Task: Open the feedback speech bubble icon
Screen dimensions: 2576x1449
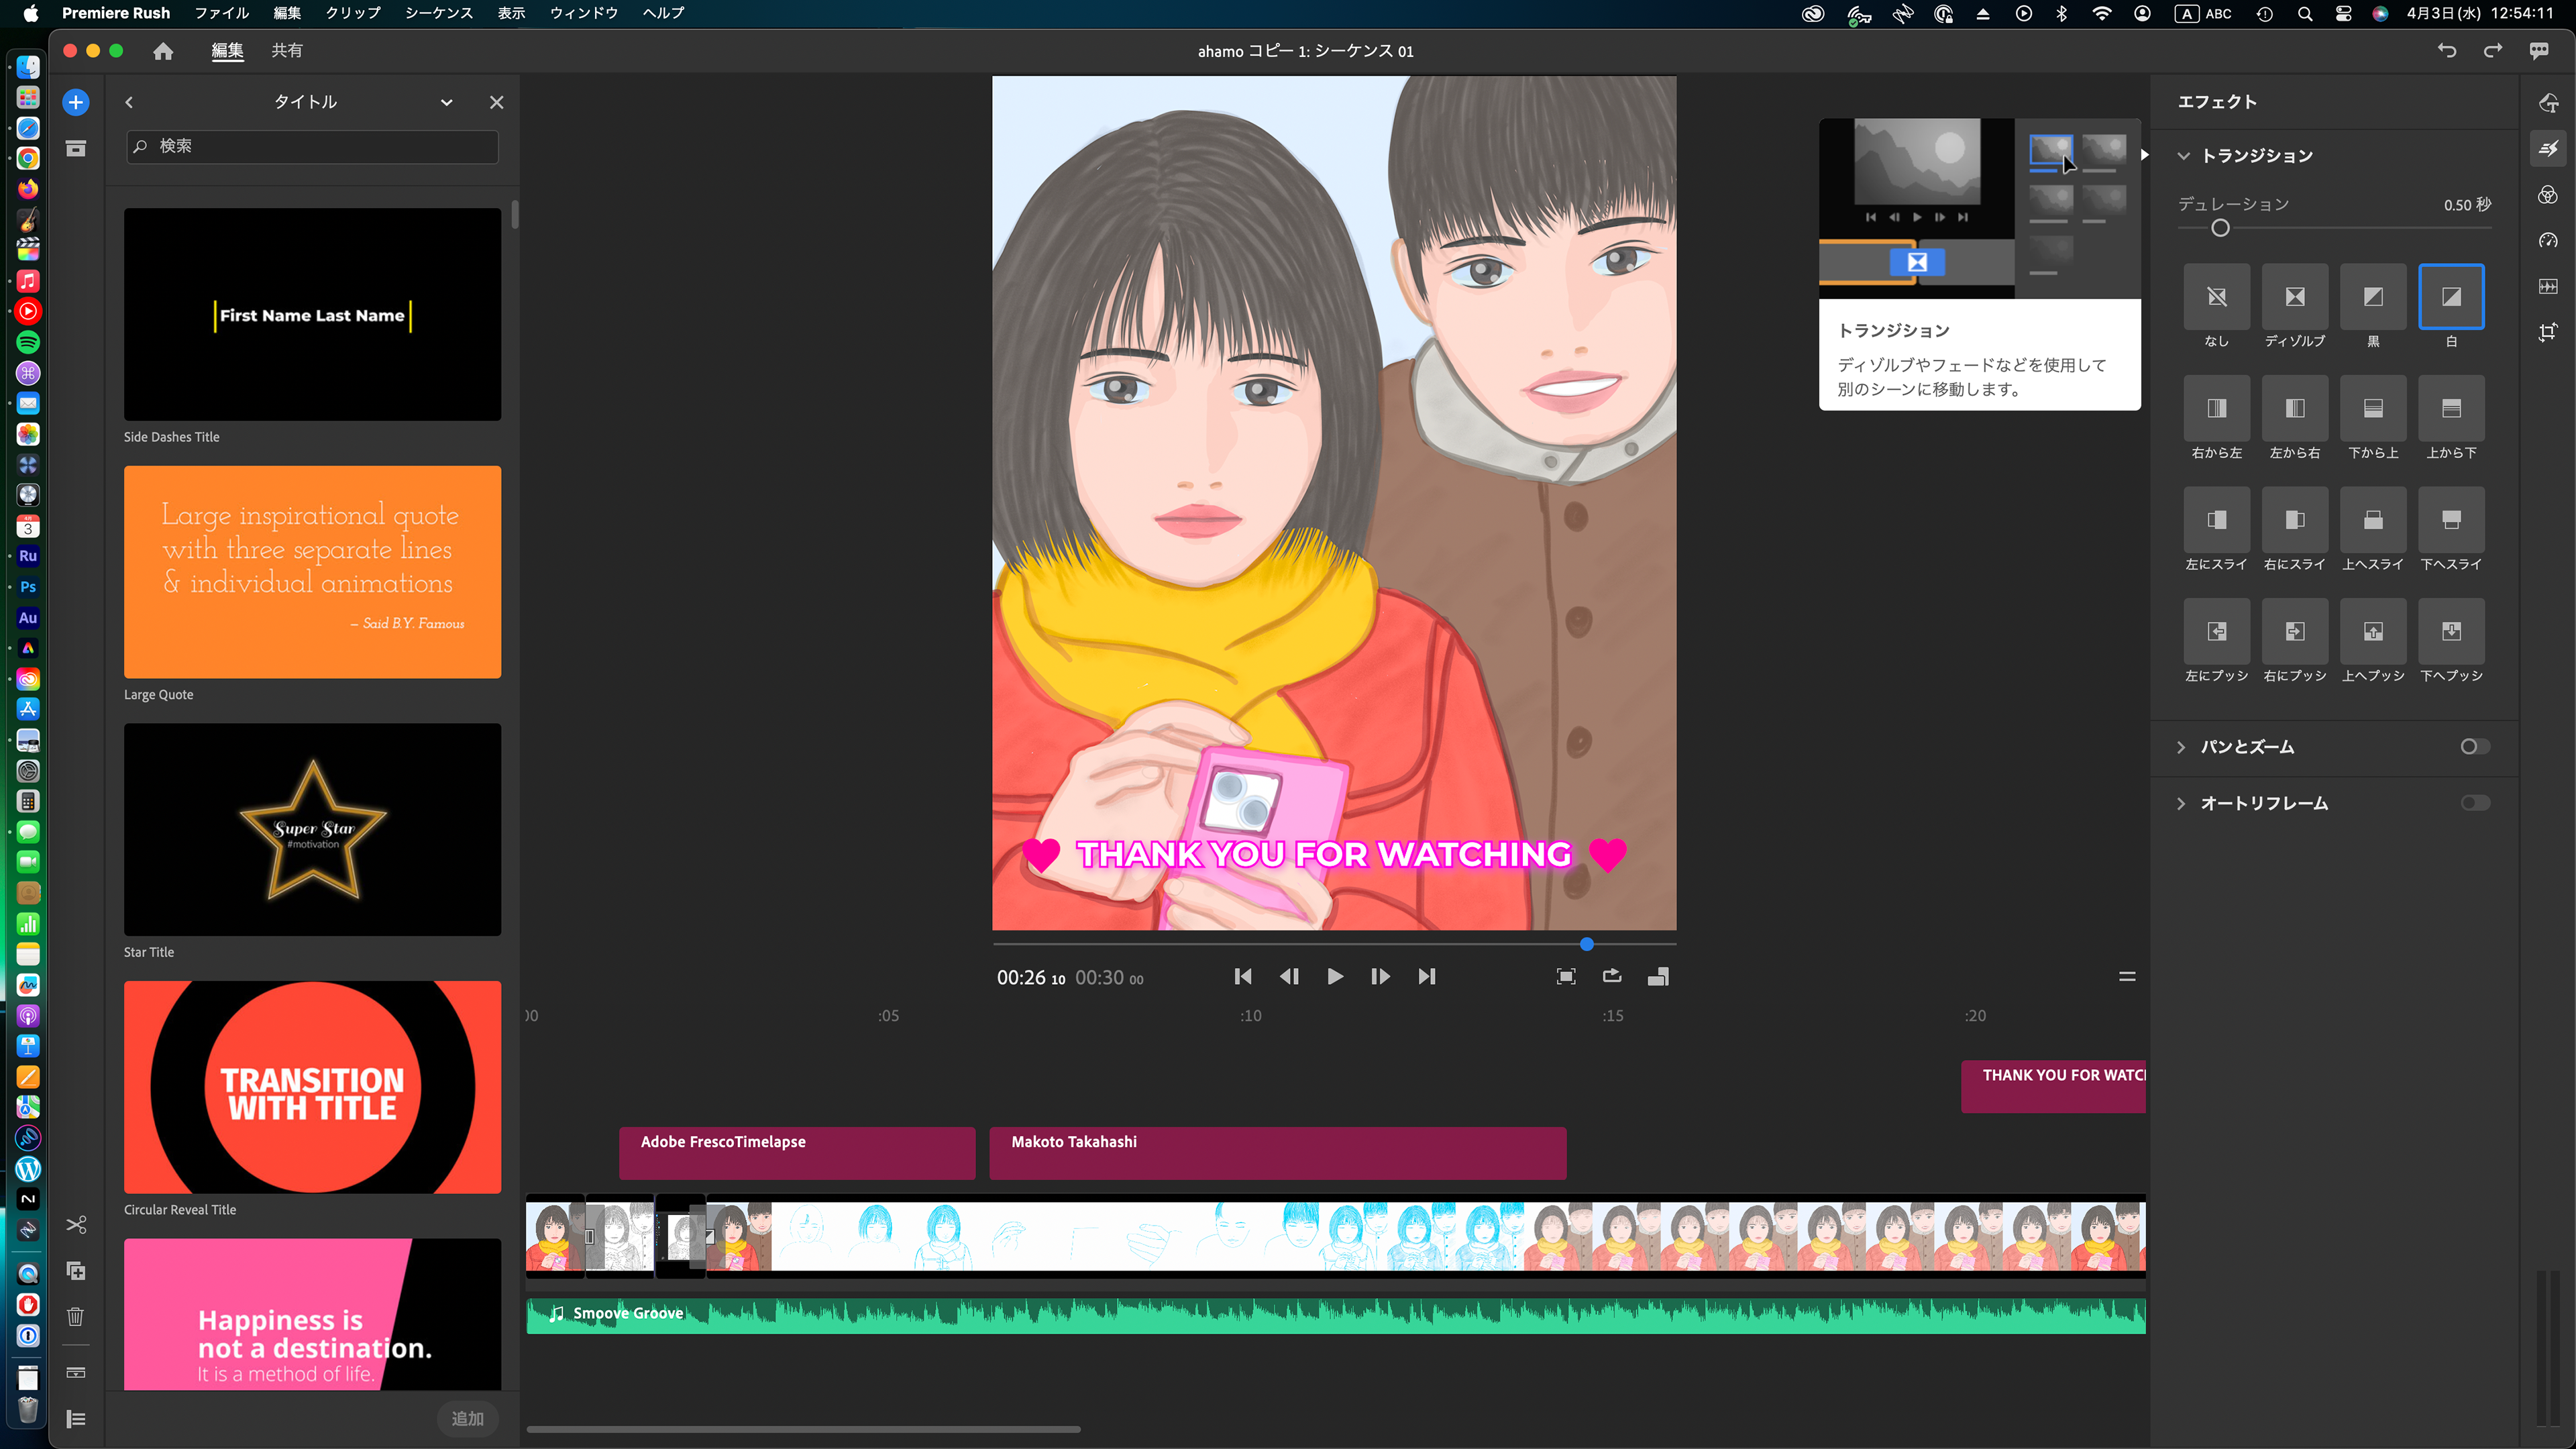Action: [2539, 50]
